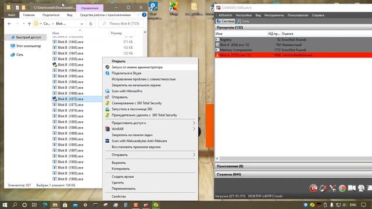This screenshot has height=209, width=372.
Task: Open notification center icon
Action: 364,205
